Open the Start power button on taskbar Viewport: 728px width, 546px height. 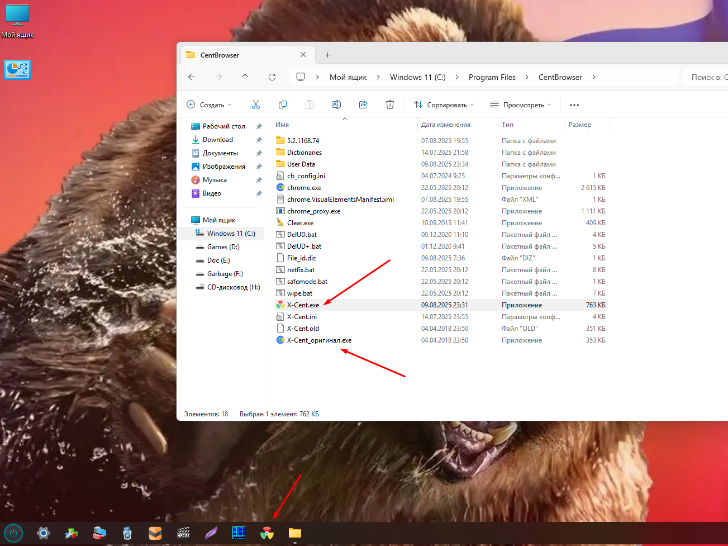click(13, 533)
